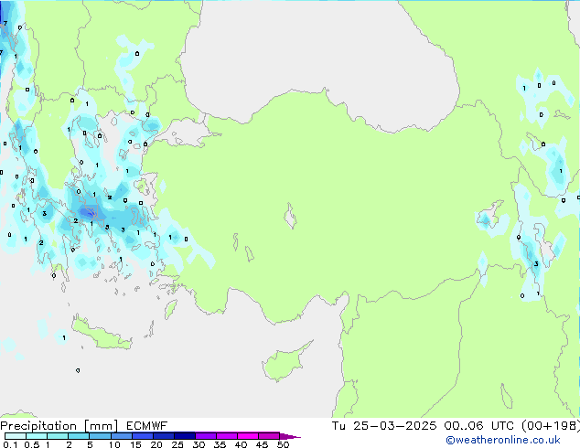Click the "0.5" legend scale label
The width and height of the screenshot is (580, 448).
pos(31,444)
